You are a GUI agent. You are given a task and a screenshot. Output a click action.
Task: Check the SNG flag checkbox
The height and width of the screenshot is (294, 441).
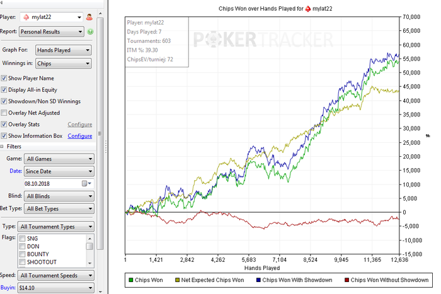(x=22, y=239)
